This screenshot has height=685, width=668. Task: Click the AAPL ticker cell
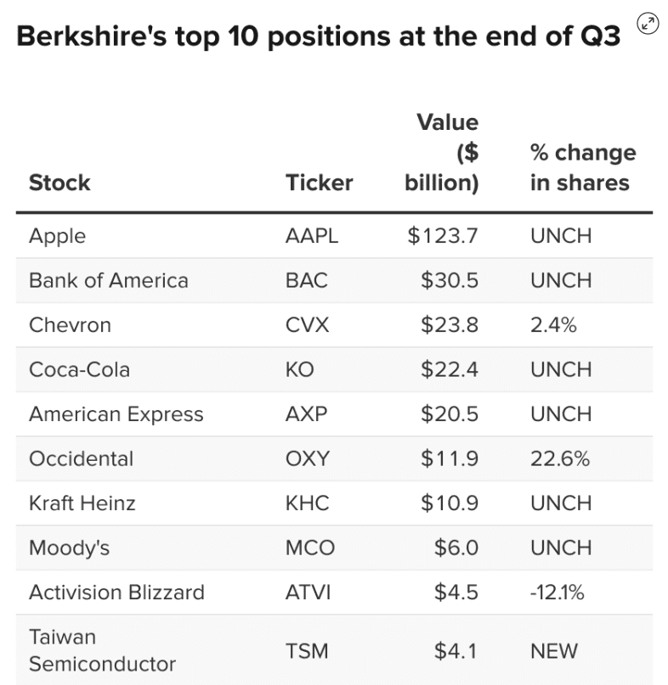click(x=311, y=236)
